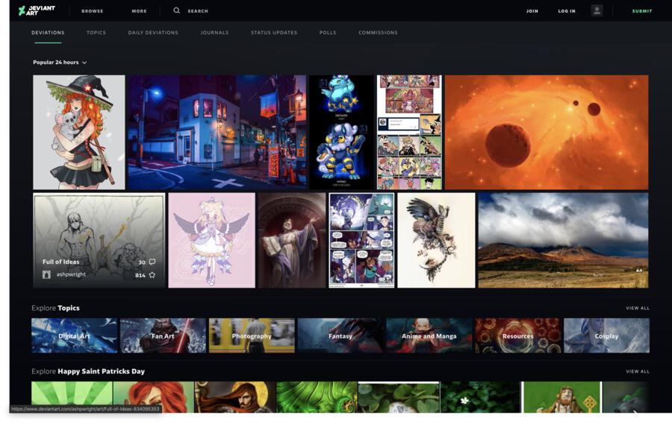Viewport: 672px width, 424px height.
Task: Open the Browse menu
Action: [x=92, y=11]
